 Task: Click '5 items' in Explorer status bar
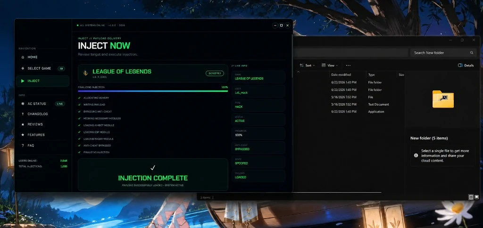coord(205,197)
